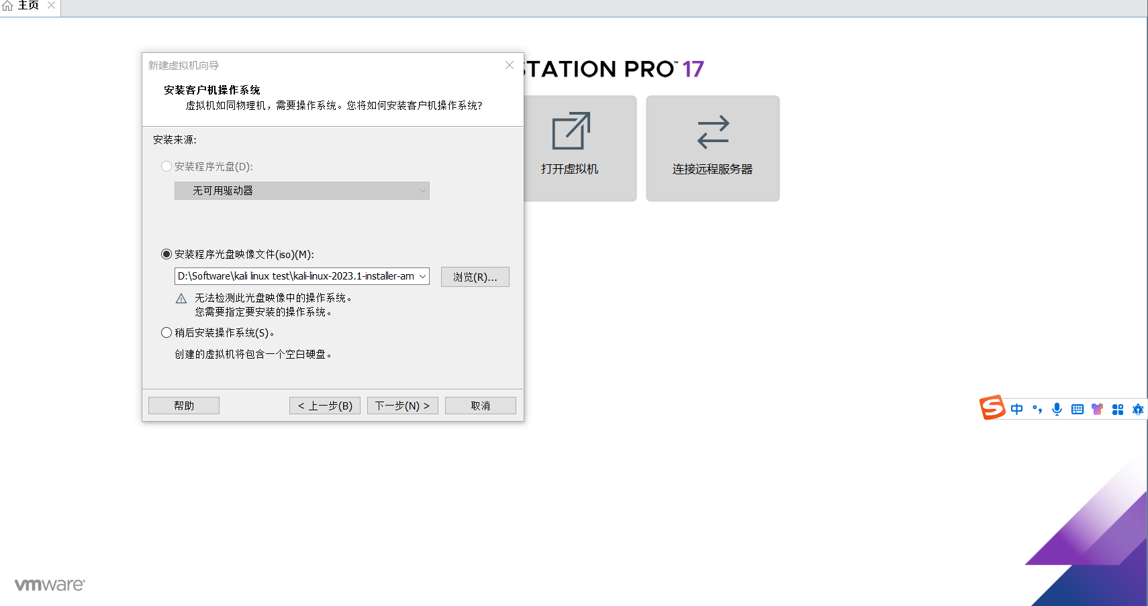Click the 帮助 help button
1148x606 pixels.
tap(184, 406)
